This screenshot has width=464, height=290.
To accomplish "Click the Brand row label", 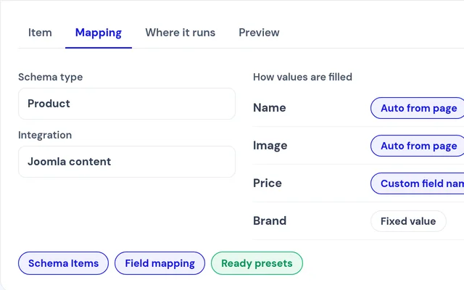I will coord(270,220).
